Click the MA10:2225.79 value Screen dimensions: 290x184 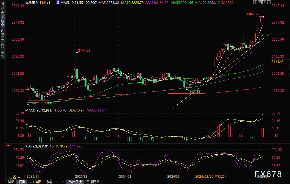[132, 2]
